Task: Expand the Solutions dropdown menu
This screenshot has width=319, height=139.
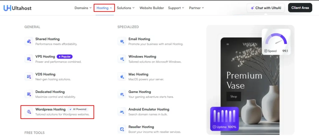Action: click(x=126, y=8)
